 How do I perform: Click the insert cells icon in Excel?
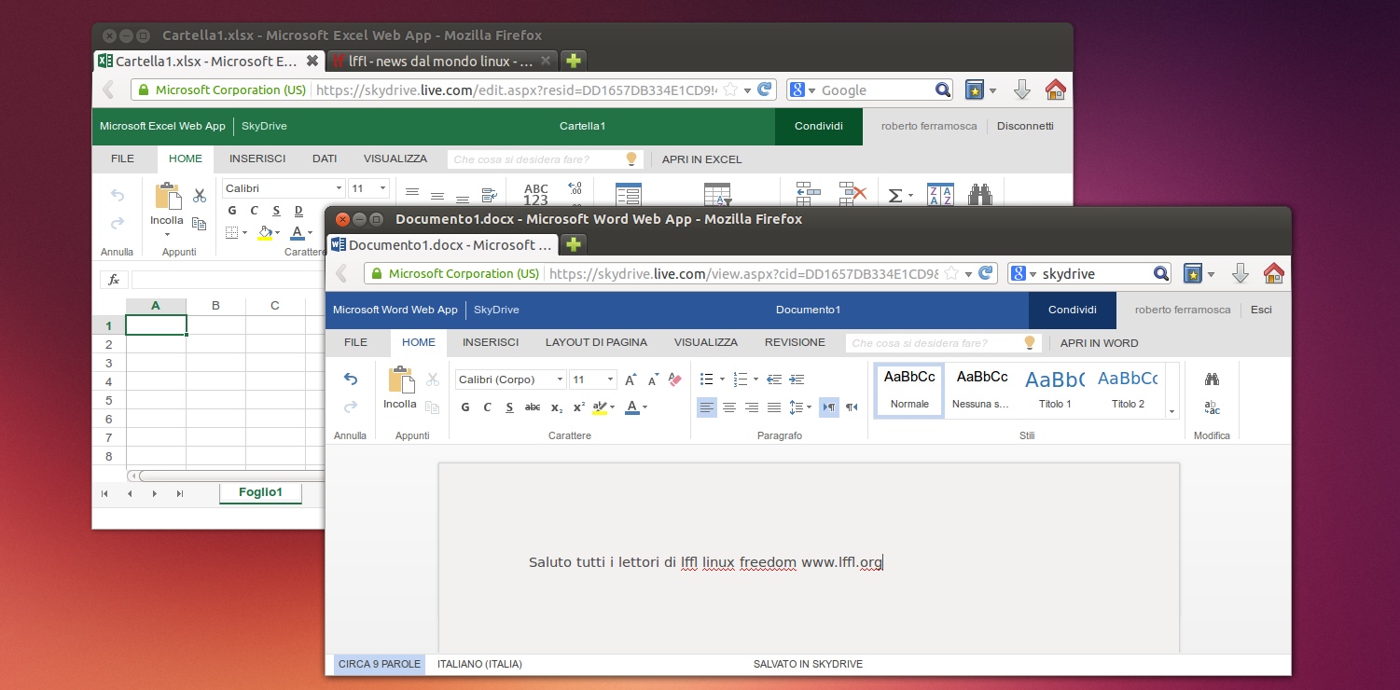click(x=808, y=194)
